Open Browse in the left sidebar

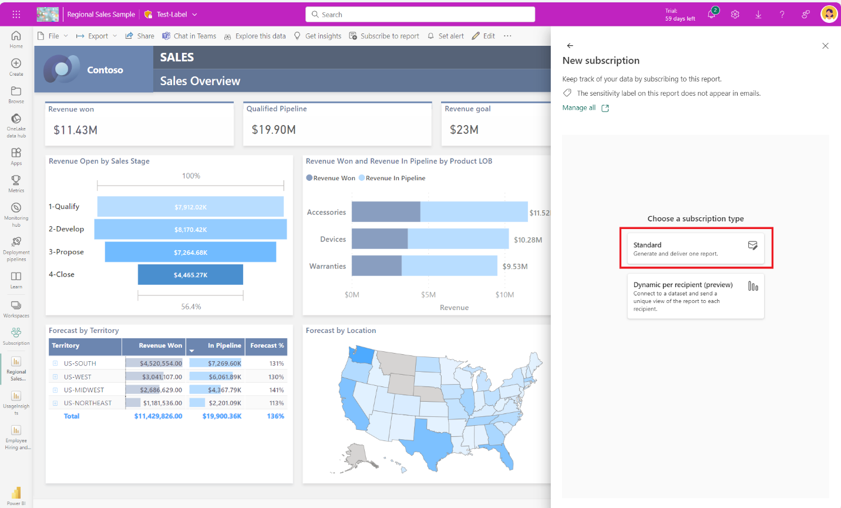pyautogui.click(x=16, y=95)
